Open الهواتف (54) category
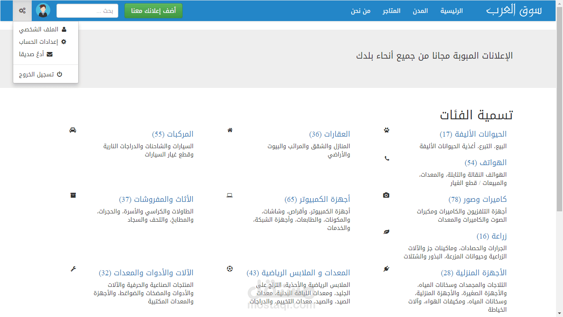Viewport: 563px width, 317px height. pos(486,163)
